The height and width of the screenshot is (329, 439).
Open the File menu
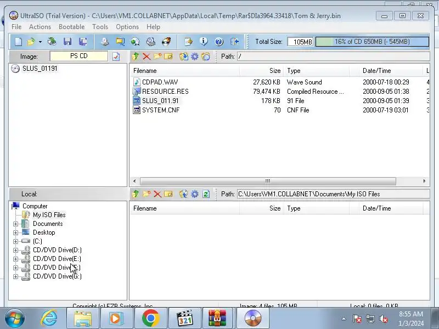16,27
